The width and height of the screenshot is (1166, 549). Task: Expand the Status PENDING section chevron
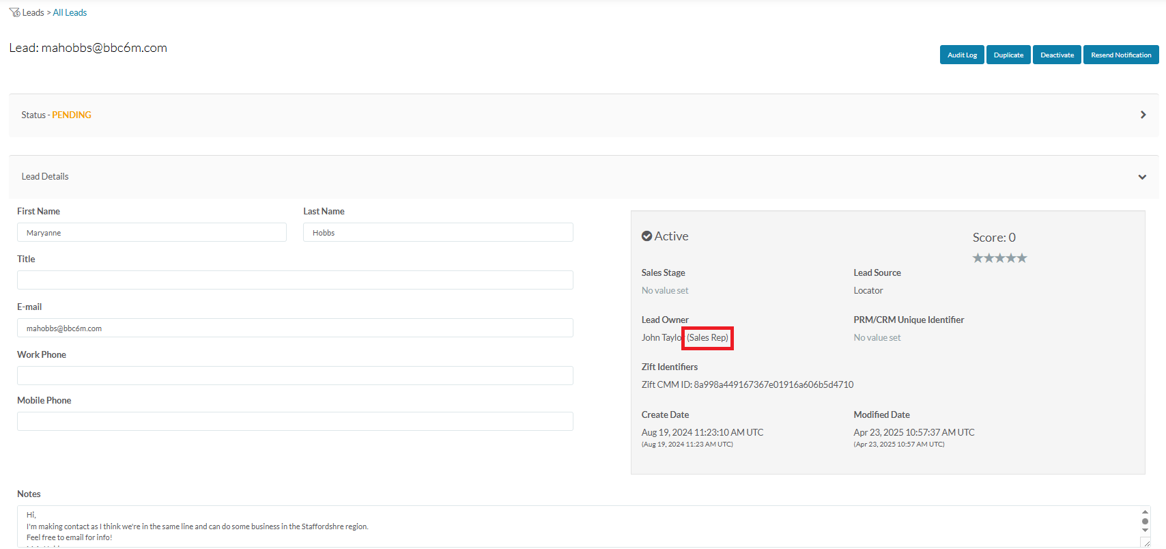pyautogui.click(x=1143, y=115)
